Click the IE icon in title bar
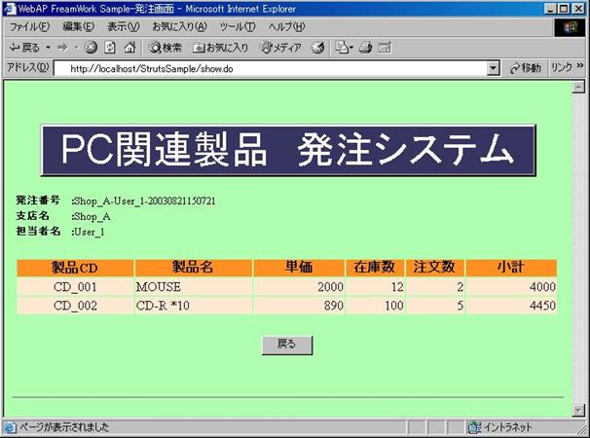This screenshot has height=438, width=590. coord(10,9)
